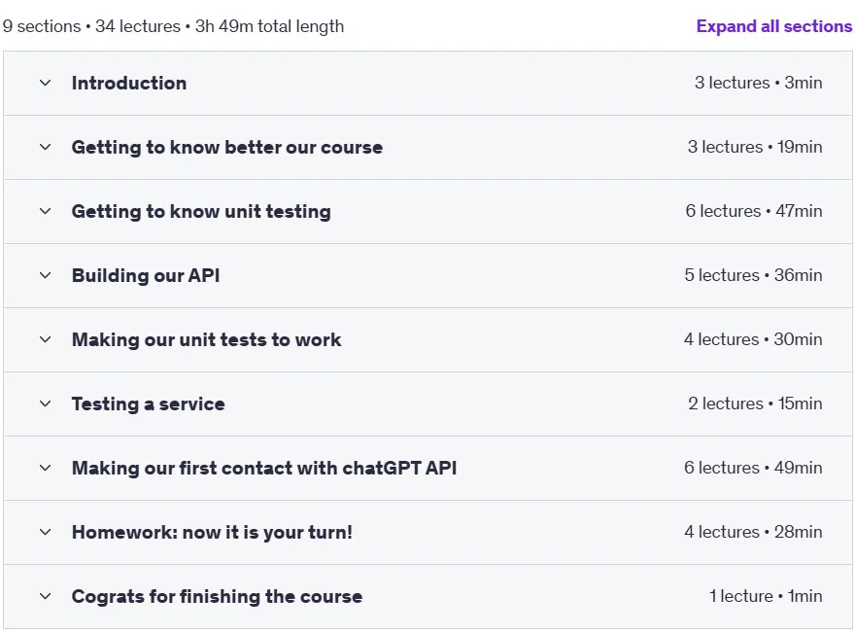
Task: Open Testing a service section title
Action: click(149, 404)
